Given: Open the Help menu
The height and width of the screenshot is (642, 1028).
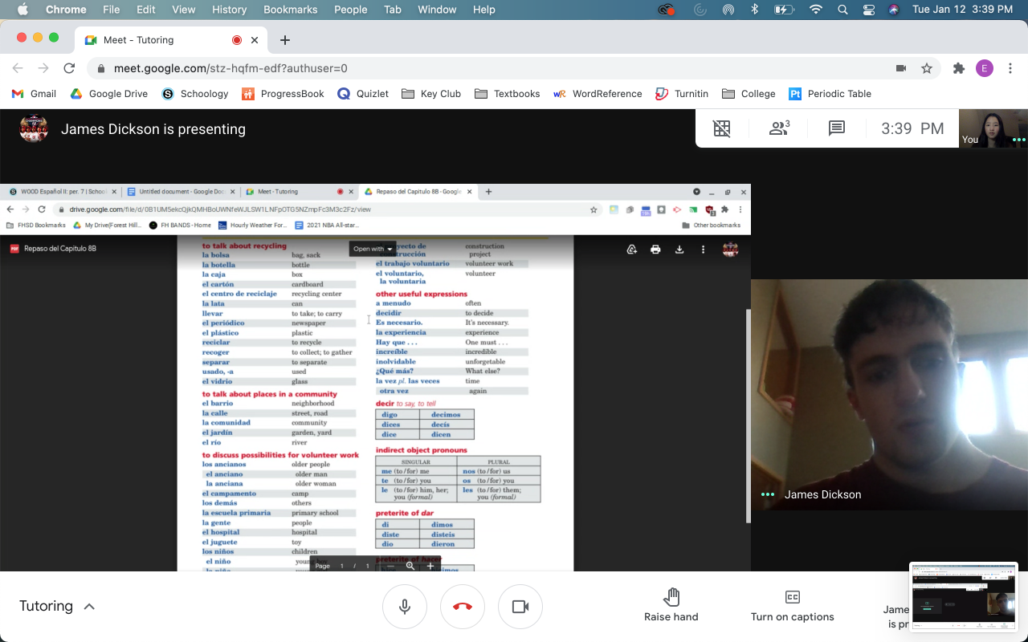Looking at the screenshot, I should point(484,10).
